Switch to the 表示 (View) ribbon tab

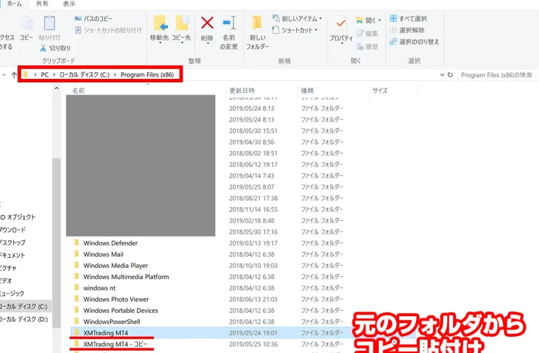(69, 4)
